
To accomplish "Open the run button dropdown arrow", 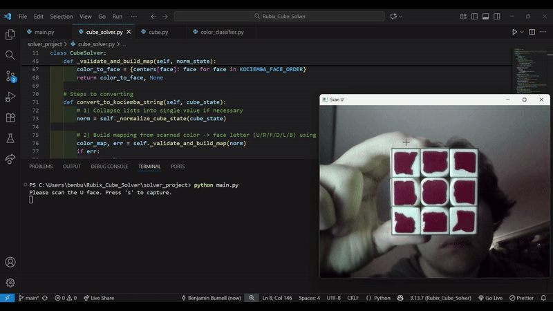I will coord(522,32).
